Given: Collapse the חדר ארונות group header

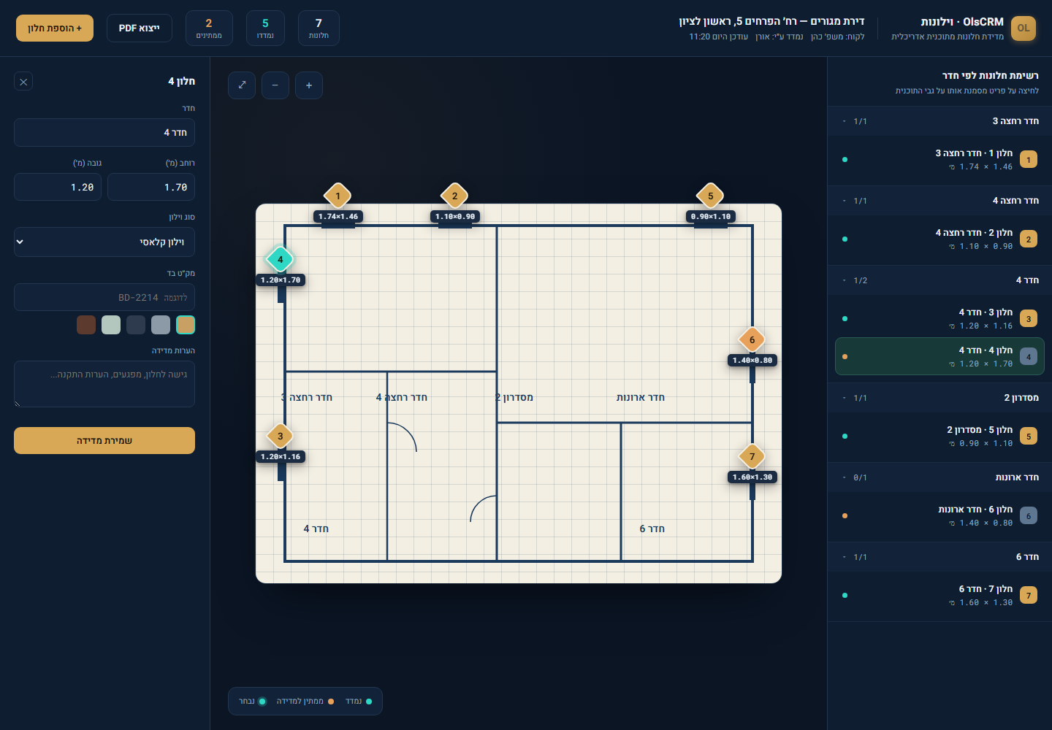Looking at the screenshot, I should [x=939, y=477].
